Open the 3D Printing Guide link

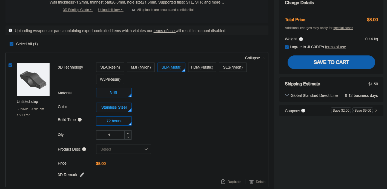coord(78,10)
